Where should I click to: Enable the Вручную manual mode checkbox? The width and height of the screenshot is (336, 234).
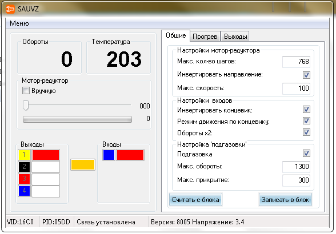(26, 91)
